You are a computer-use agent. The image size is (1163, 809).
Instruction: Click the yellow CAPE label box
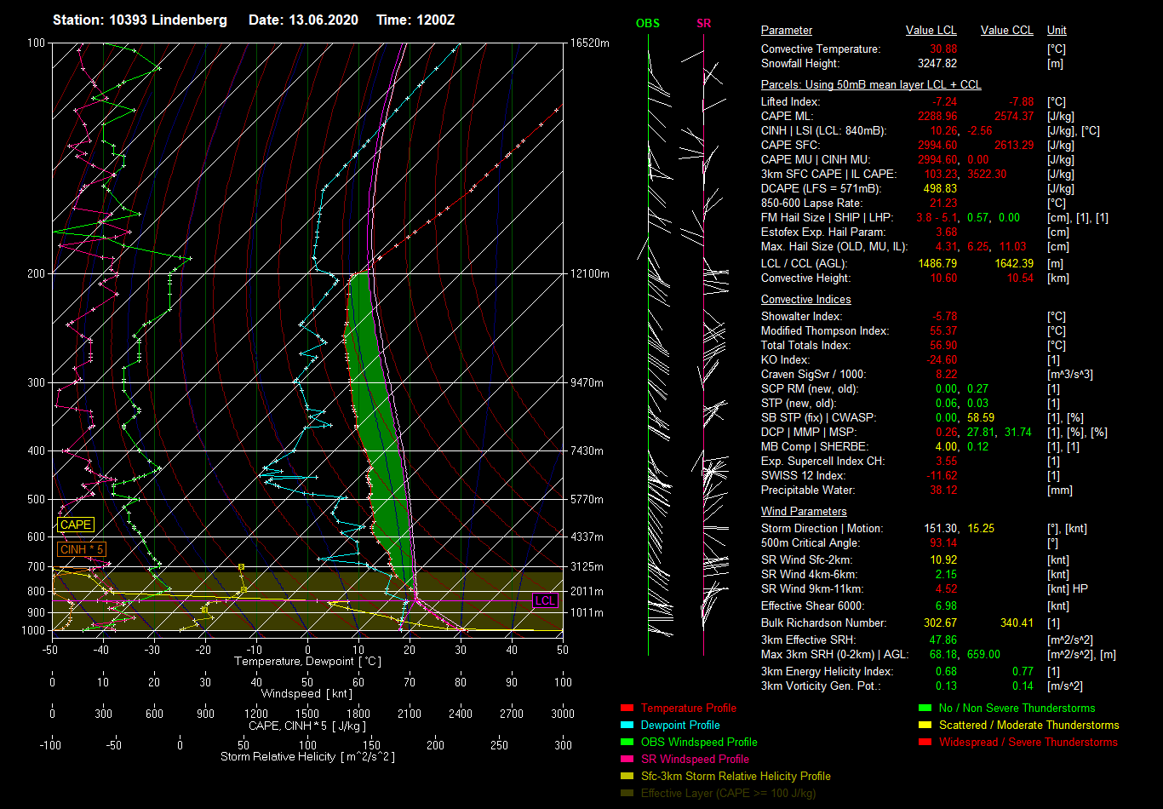point(76,525)
